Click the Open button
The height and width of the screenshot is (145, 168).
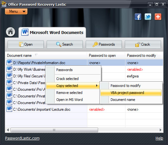point(26,44)
